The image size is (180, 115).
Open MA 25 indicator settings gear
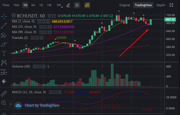tap(46, 27)
